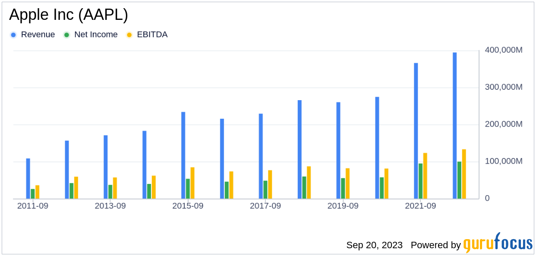
Task: Click the 2011-09 x-axis label
Action: [x=33, y=206]
